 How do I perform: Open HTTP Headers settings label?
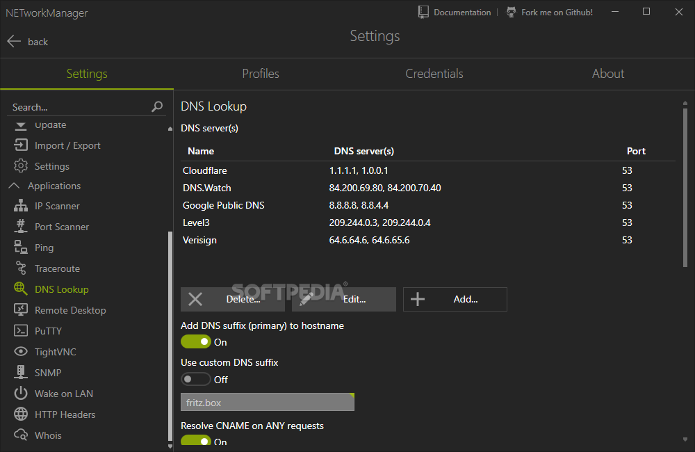click(x=65, y=414)
